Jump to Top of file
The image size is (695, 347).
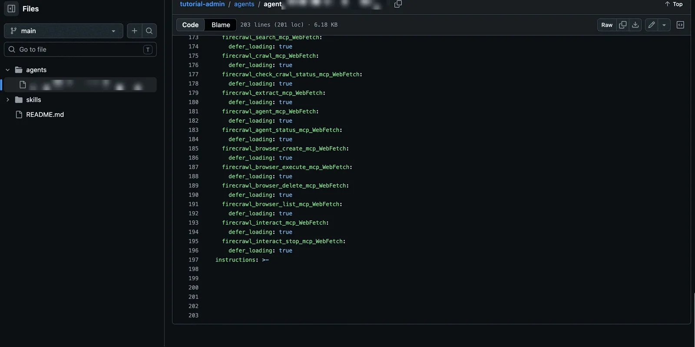(x=674, y=4)
